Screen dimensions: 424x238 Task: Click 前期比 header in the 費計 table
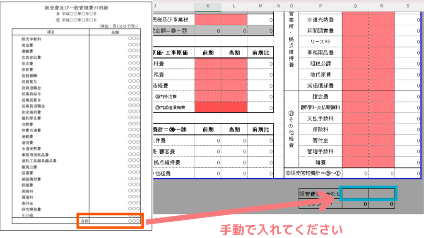(260, 129)
